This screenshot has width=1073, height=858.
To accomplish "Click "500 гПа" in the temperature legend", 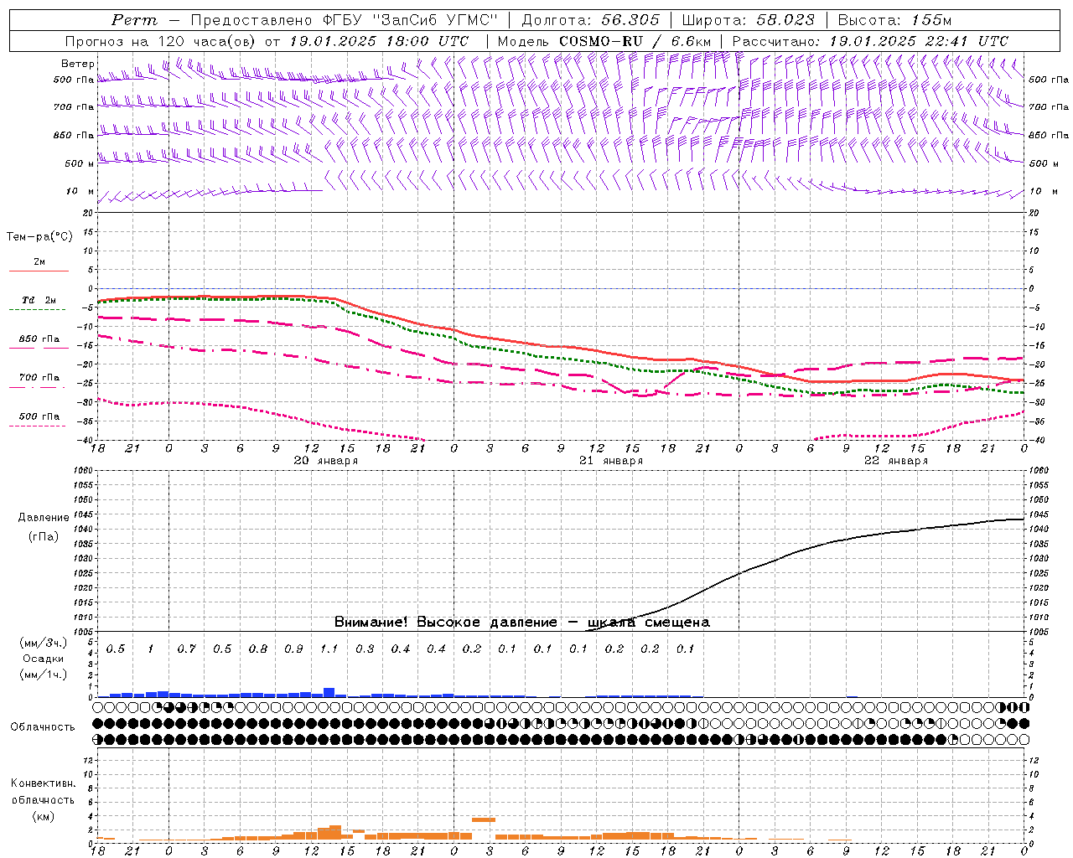I will pos(39,416).
